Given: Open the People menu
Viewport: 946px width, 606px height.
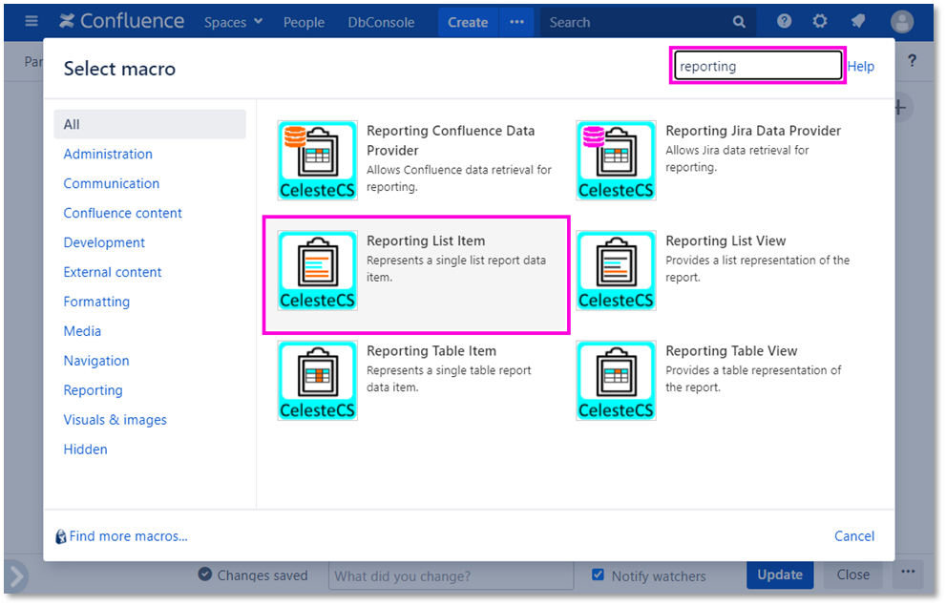Looking at the screenshot, I should click(305, 22).
